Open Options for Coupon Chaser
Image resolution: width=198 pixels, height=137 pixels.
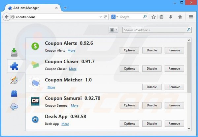point(129,69)
